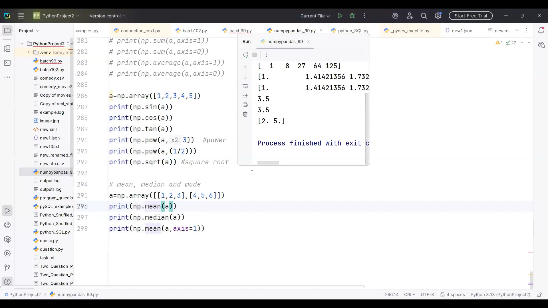Image resolution: width=548 pixels, height=308 pixels.
Task: Toggle Project tool window folder icon
Action: click(7, 30)
